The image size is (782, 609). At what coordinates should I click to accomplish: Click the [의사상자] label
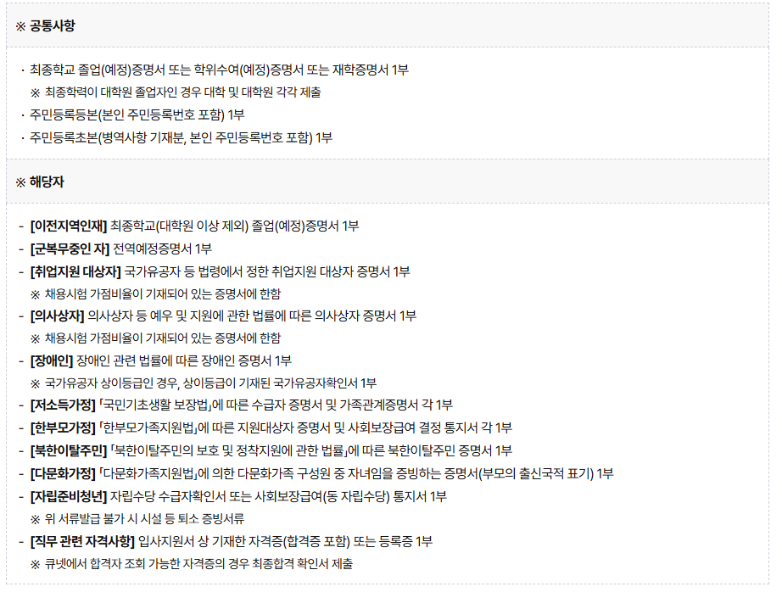[57, 316]
